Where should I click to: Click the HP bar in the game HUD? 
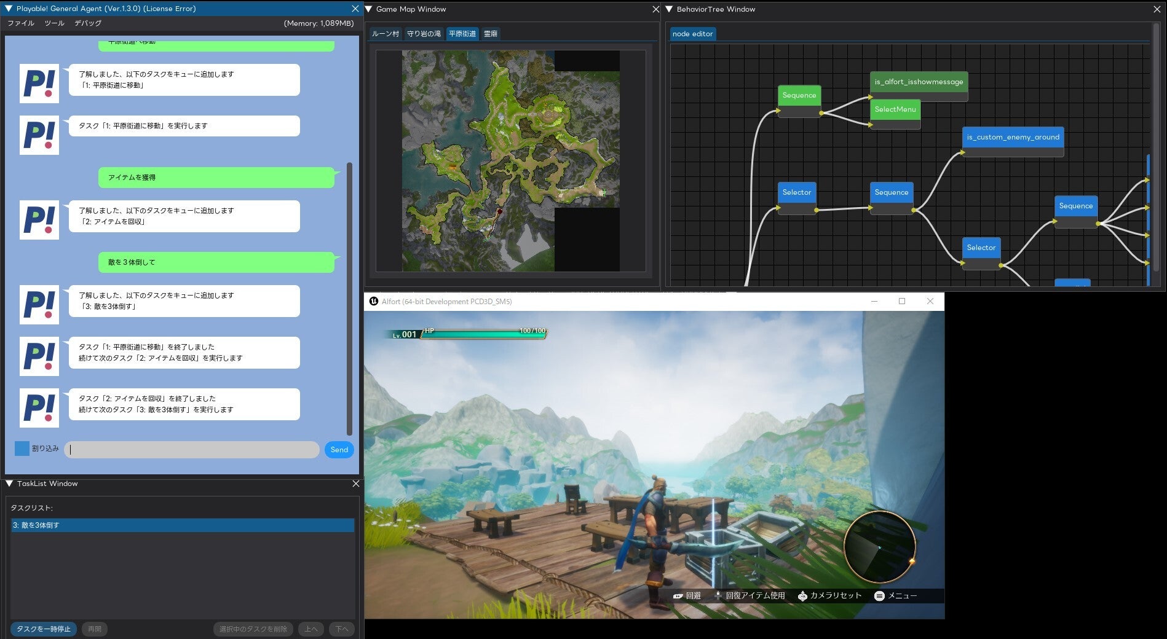pos(483,334)
